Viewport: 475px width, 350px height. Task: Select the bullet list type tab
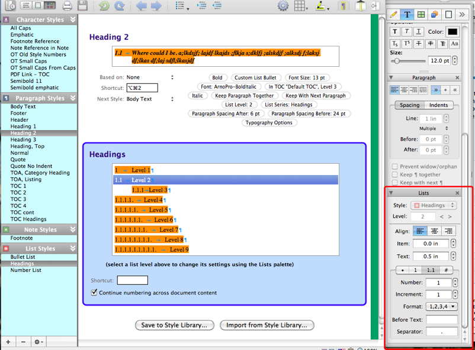tap(403, 270)
